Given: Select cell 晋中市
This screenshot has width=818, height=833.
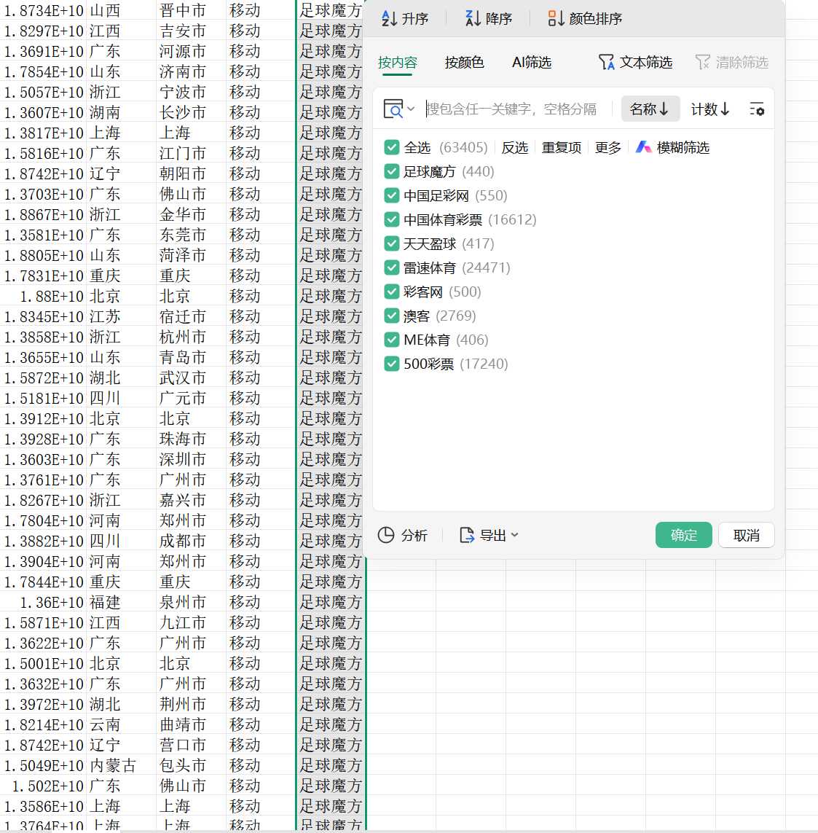Looking at the screenshot, I should (x=191, y=10).
